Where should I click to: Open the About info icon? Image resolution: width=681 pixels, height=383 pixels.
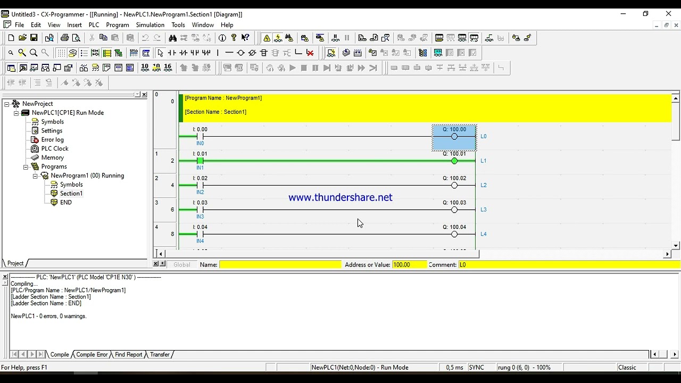click(222, 38)
